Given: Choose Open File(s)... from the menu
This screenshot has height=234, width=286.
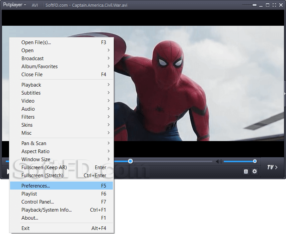Looking at the screenshot, I should point(62,42).
